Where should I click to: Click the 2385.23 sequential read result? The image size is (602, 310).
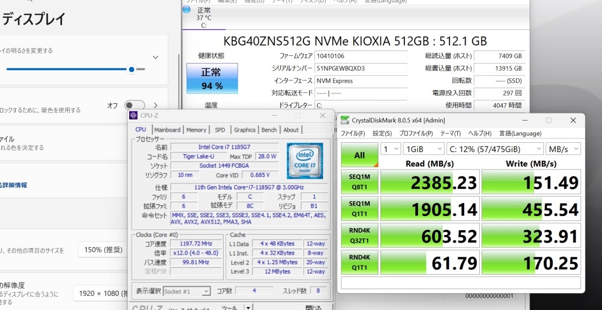coord(429,182)
